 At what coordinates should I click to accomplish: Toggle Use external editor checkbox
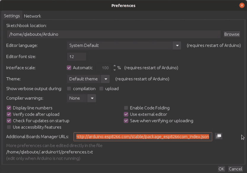click(x=126, y=114)
